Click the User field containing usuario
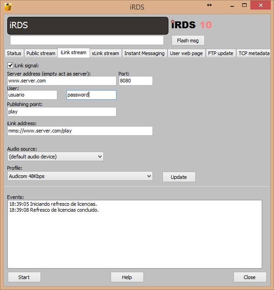The width and height of the screenshot is (274, 290). (32, 95)
